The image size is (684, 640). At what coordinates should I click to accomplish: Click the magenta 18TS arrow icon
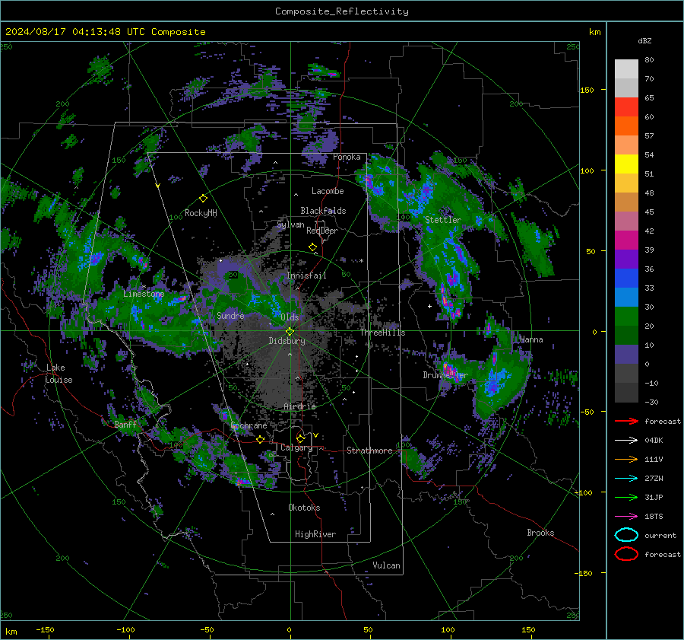pyautogui.click(x=626, y=517)
